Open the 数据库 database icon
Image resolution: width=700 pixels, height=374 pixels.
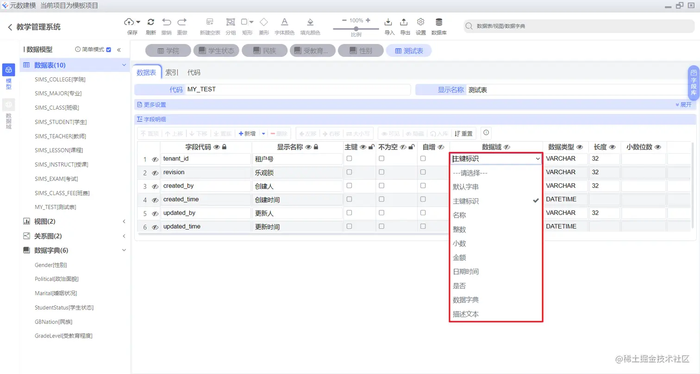click(439, 22)
